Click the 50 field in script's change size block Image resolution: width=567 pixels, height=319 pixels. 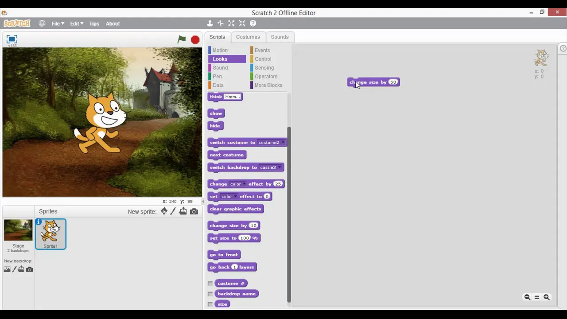pyautogui.click(x=393, y=82)
